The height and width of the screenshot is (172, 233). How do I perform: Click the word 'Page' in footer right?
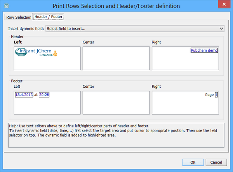point(209,95)
